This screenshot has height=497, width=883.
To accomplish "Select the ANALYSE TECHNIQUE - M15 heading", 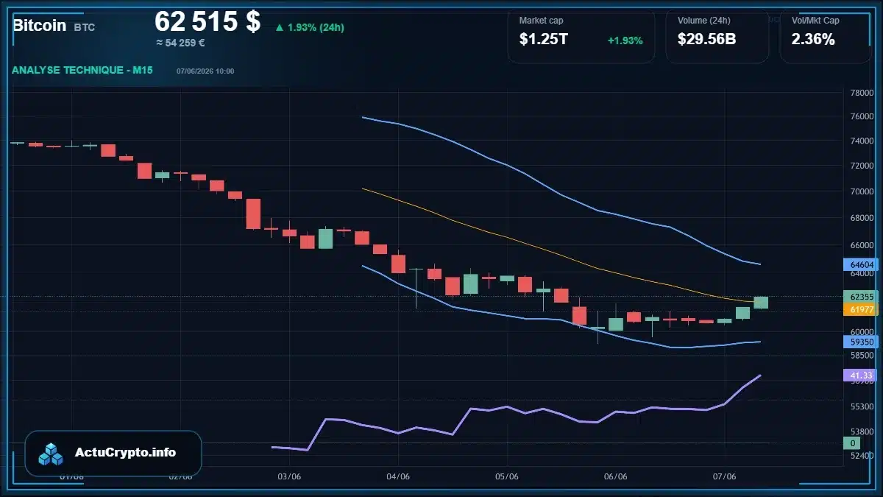I will click(x=82, y=71).
